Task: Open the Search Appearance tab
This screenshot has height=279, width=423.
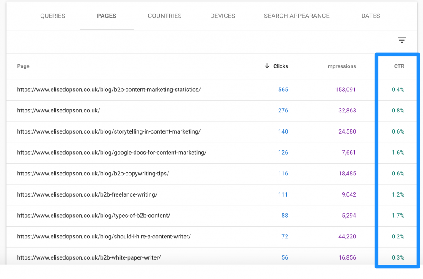Action: click(297, 16)
